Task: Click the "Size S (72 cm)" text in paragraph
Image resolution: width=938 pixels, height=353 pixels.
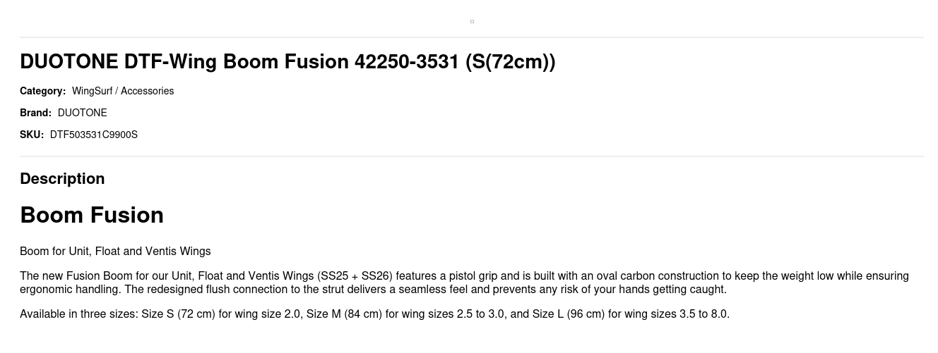Action: (178, 314)
